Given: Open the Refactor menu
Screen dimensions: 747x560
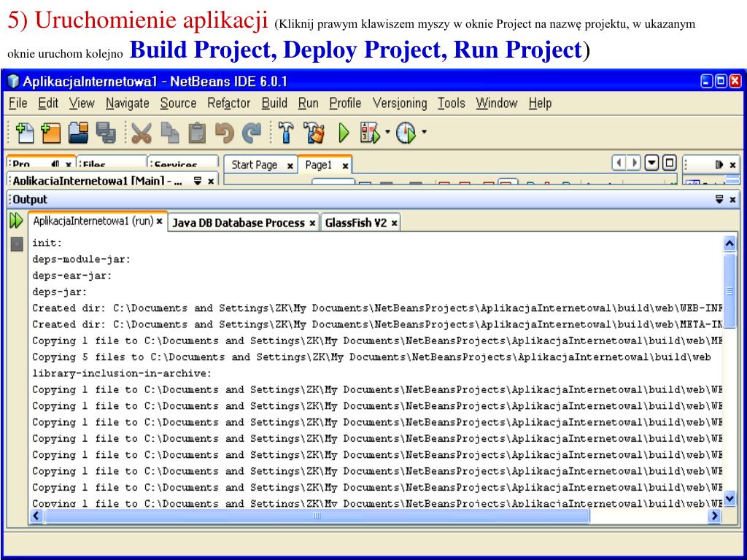Looking at the screenshot, I should pos(228,104).
